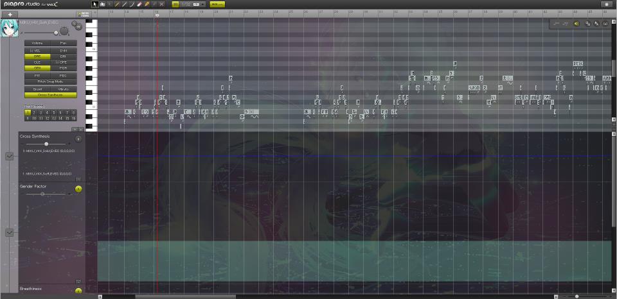Enable the Pitch Snap Mode button
Image resolution: width=617 pixels, height=299 pixels.
50,81
